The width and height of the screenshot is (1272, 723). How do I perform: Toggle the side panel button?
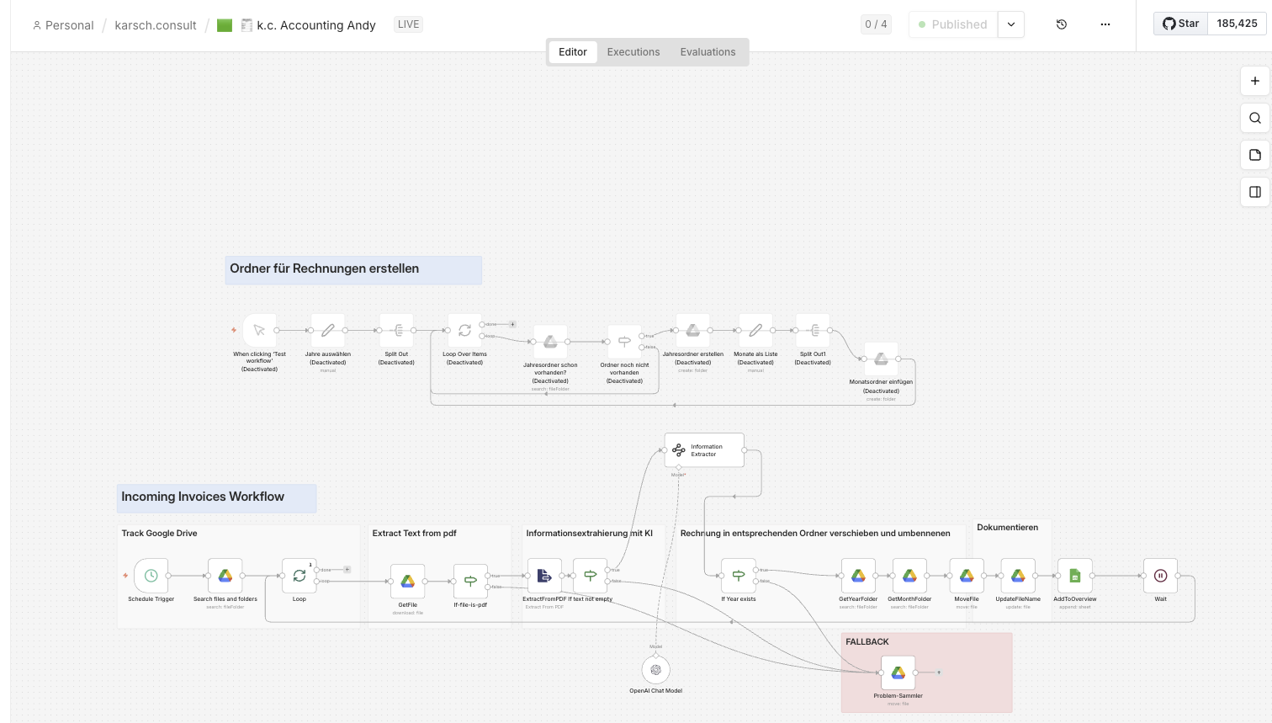point(1254,192)
